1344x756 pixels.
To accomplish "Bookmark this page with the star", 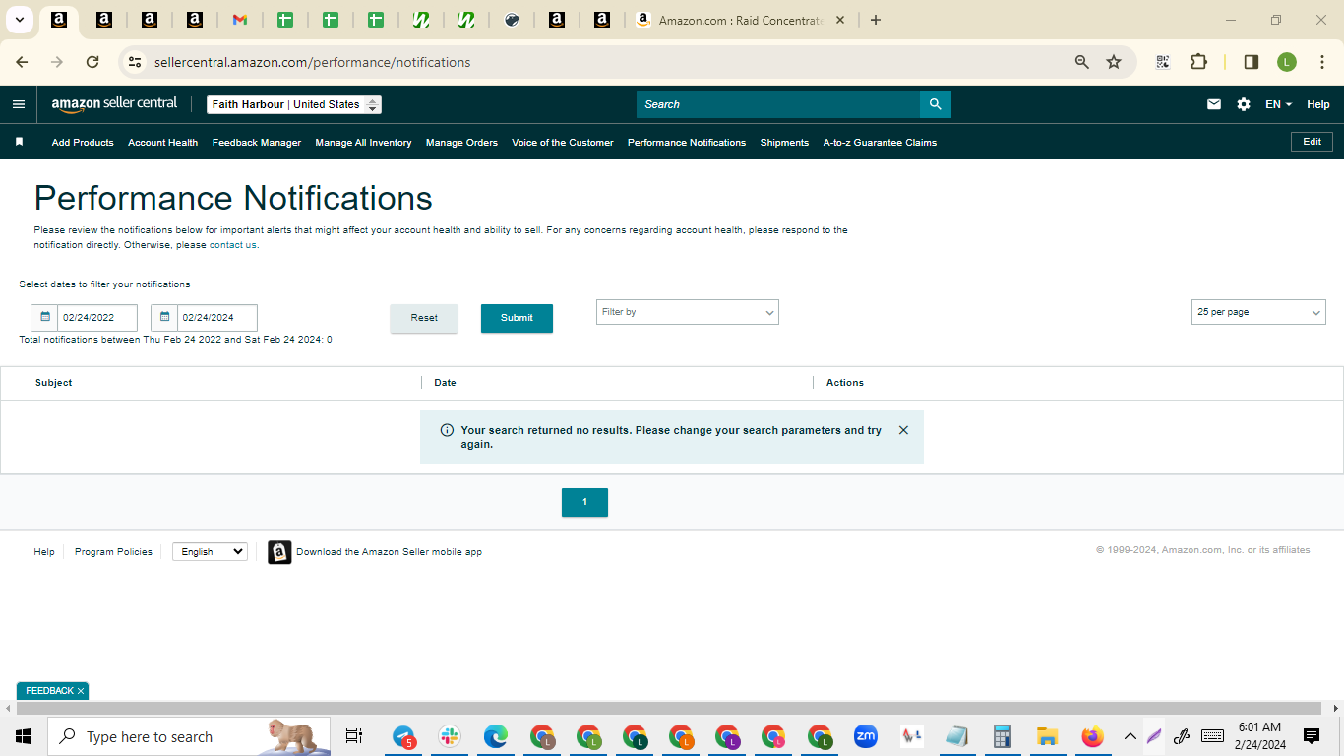I will pos(1114,62).
